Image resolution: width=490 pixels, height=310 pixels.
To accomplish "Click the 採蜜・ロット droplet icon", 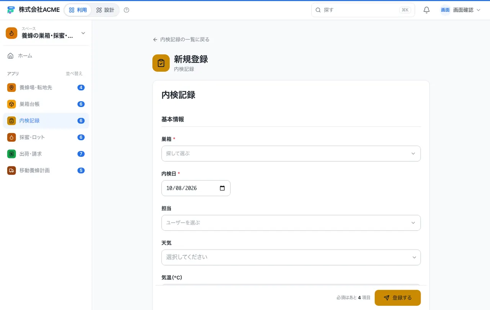I will [x=11, y=137].
